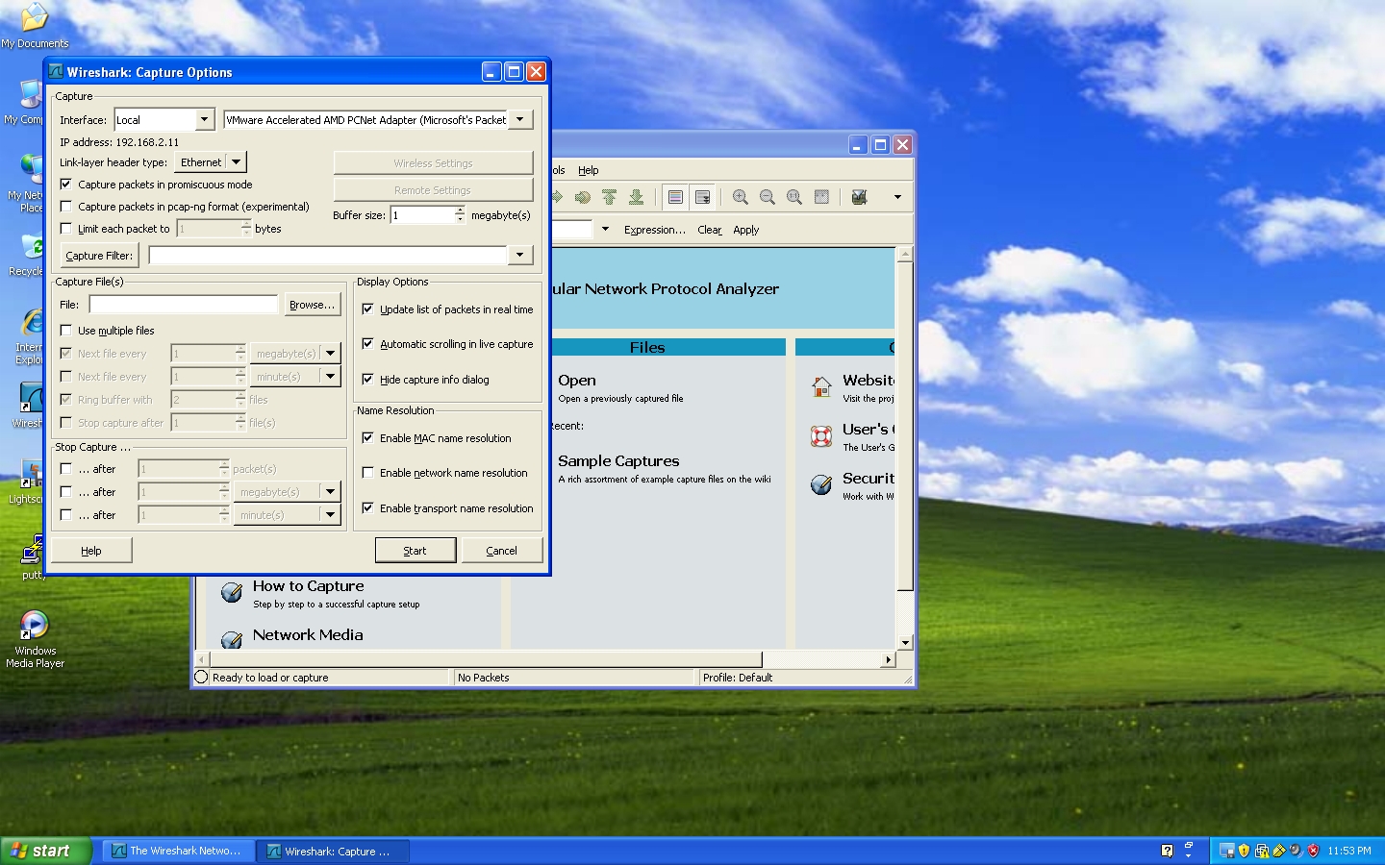Toggle the Colorize packet list icon
Viewport: 1385px width, 865px height.
pyautogui.click(x=675, y=197)
